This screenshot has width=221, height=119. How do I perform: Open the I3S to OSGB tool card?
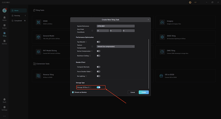click(x=185, y=76)
